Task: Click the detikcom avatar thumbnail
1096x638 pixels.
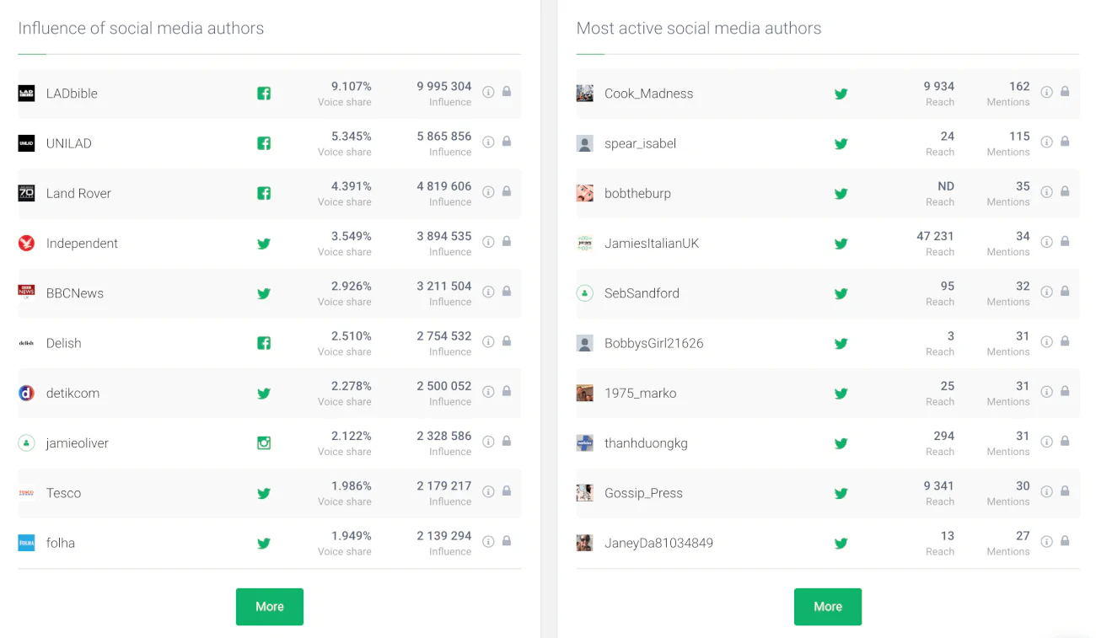Action: coord(26,394)
